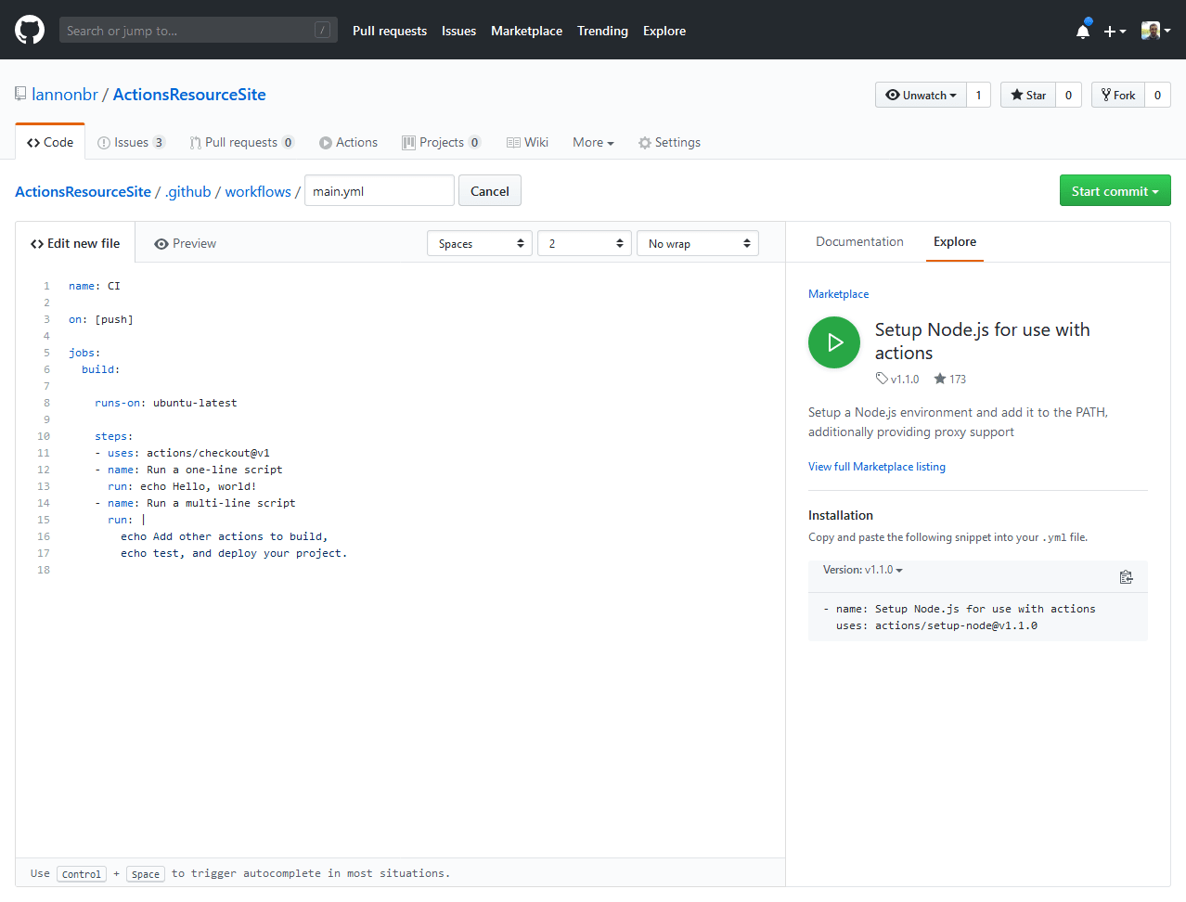
Task: Open the Setup Node.js for use with actions title
Action: 982,341
